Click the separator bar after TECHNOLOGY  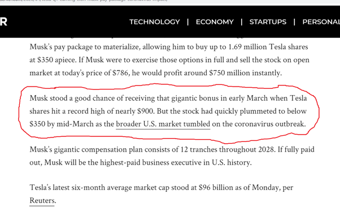(x=188, y=22)
